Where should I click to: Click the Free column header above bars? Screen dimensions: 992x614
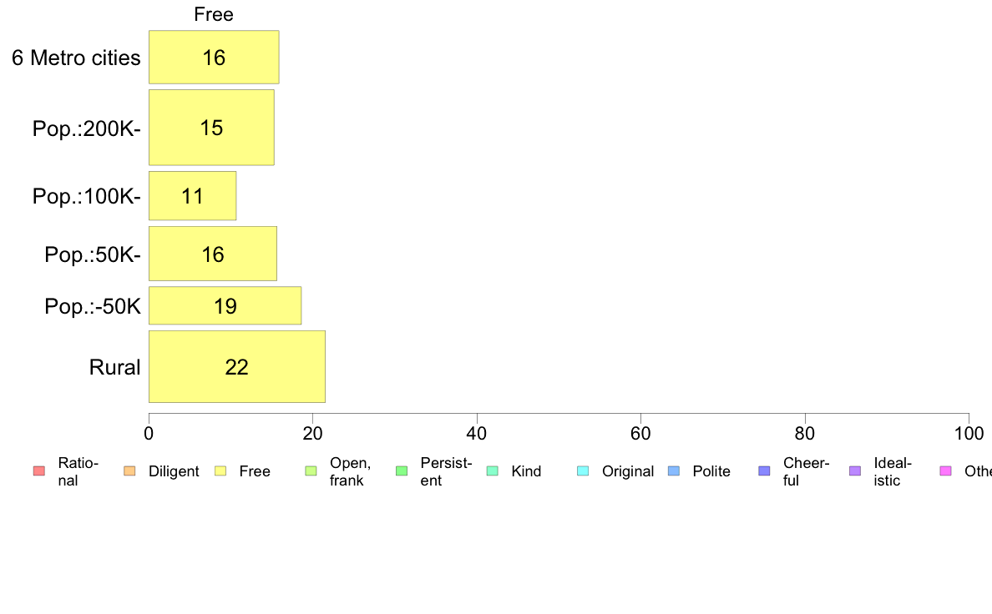coord(214,14)
